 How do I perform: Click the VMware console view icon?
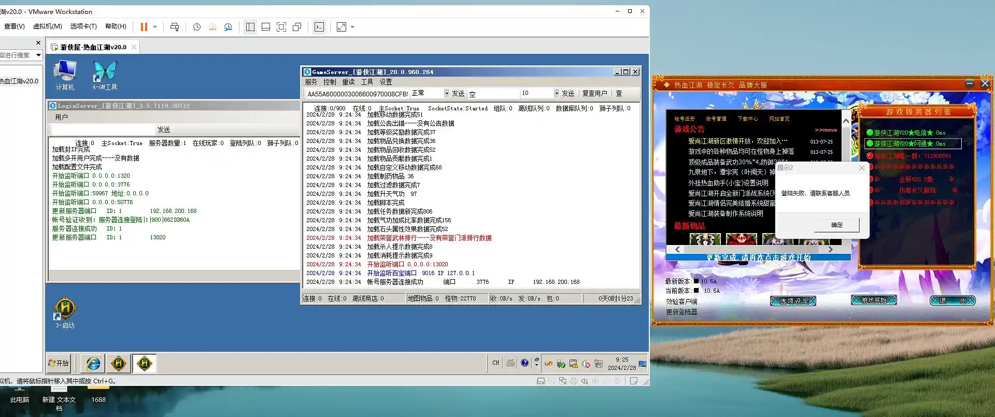tap(319, 27)
